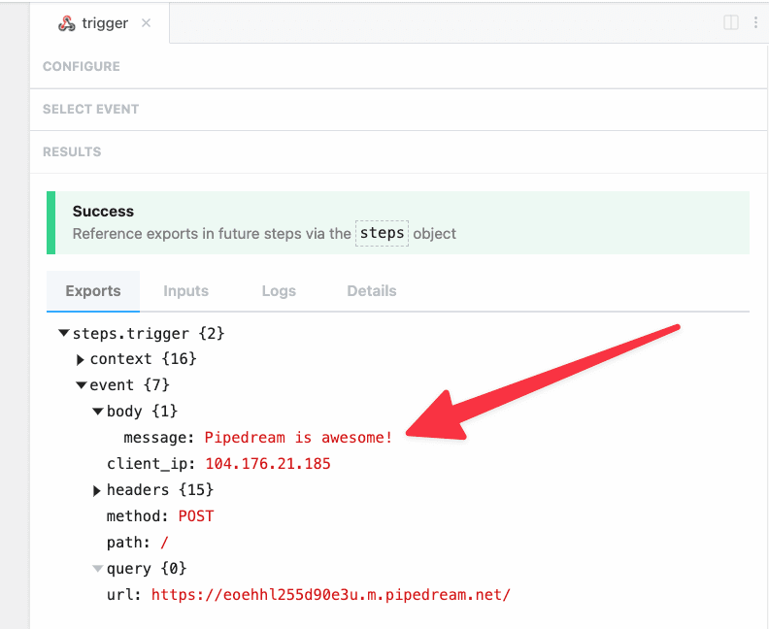Click the webhook trigger icon in tab
This screenshot has height=629, width=769.
coord(67,23)
